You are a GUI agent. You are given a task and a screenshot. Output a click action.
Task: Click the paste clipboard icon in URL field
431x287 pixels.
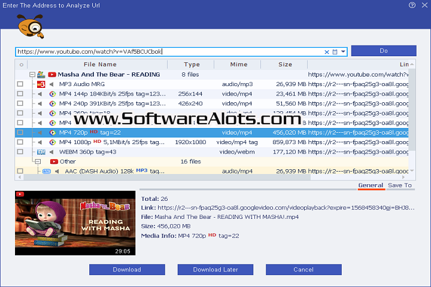[335, 52]
